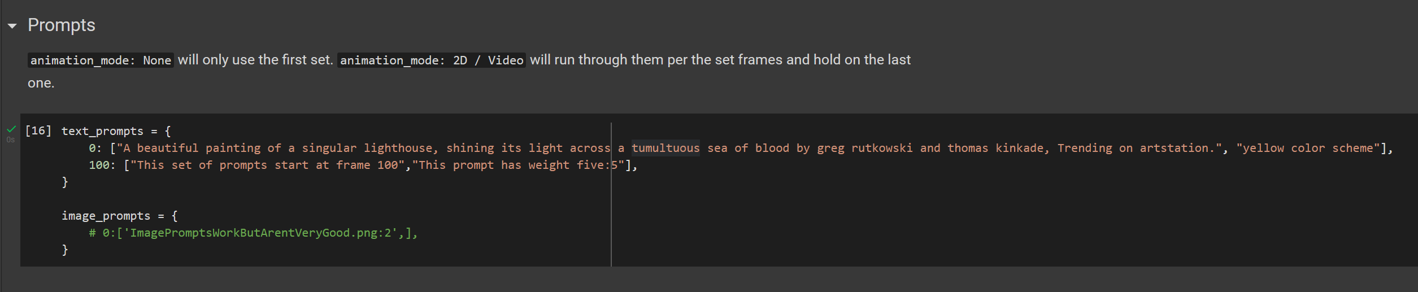This screenshot has width=1418, height=292.
Task: Click the 'animation_mode: None' inline code
Action: pos(101,60)
